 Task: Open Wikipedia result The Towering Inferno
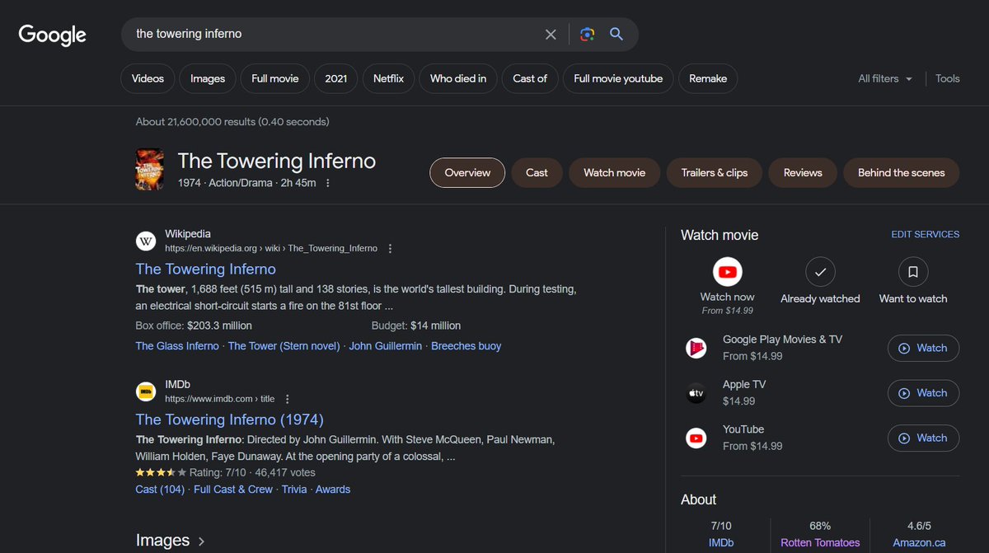[206, 269]
